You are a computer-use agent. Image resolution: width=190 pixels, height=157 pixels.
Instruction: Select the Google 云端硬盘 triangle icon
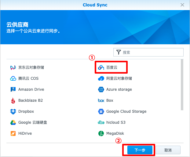click(x=13, y=122)
